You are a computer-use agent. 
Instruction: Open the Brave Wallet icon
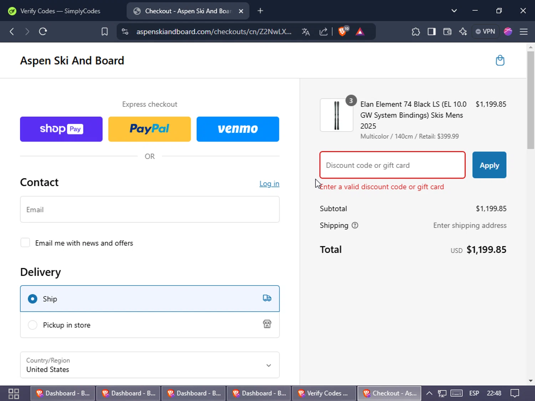447,32
